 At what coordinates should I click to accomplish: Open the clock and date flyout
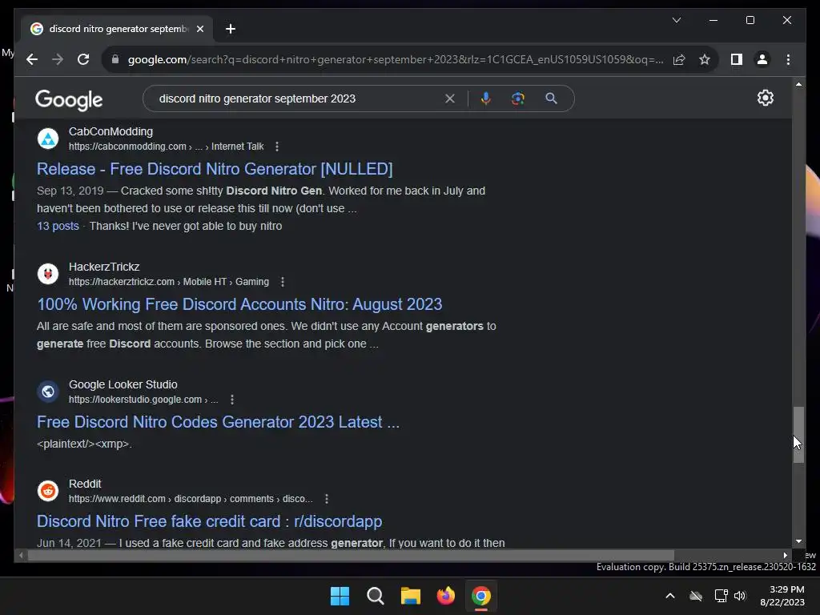782,596
